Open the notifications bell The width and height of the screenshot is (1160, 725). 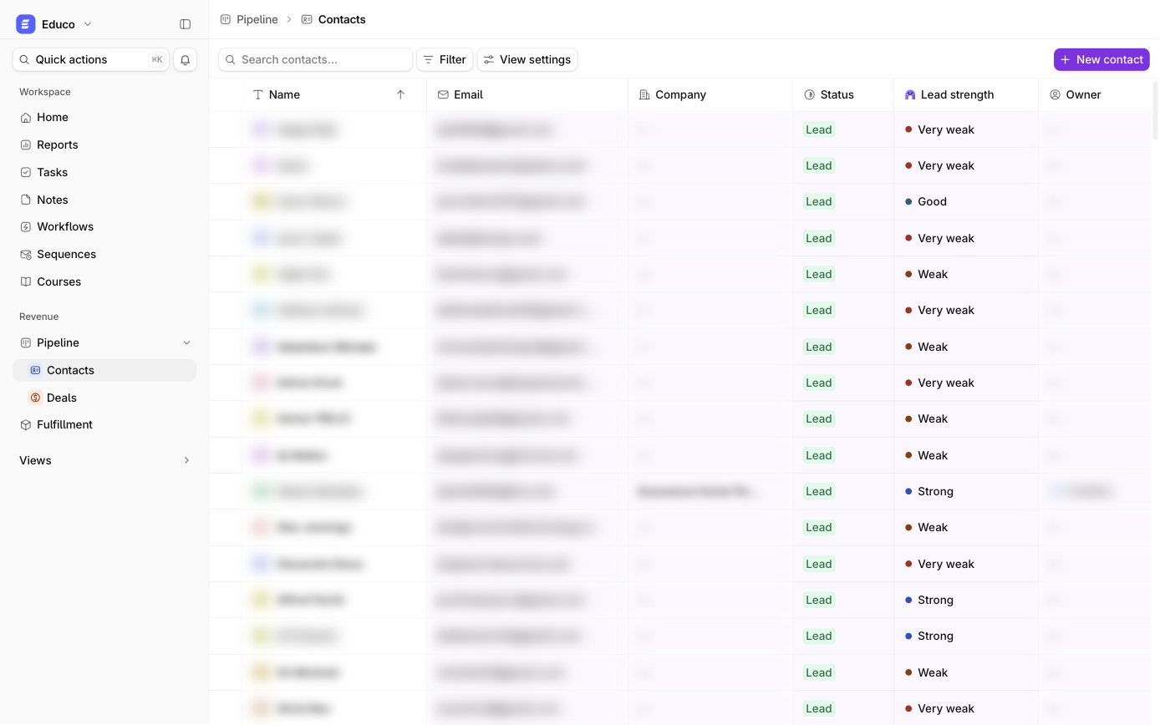(x=186, y=59)
